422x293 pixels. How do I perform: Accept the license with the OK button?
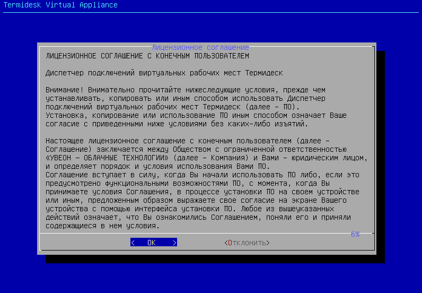tap(153, 243)
